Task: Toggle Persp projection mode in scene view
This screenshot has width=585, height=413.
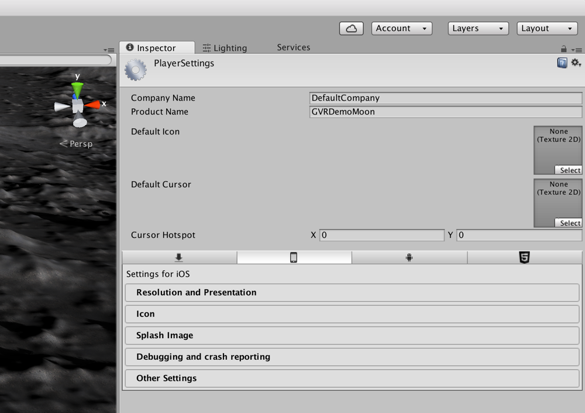Action: (76, 144)
